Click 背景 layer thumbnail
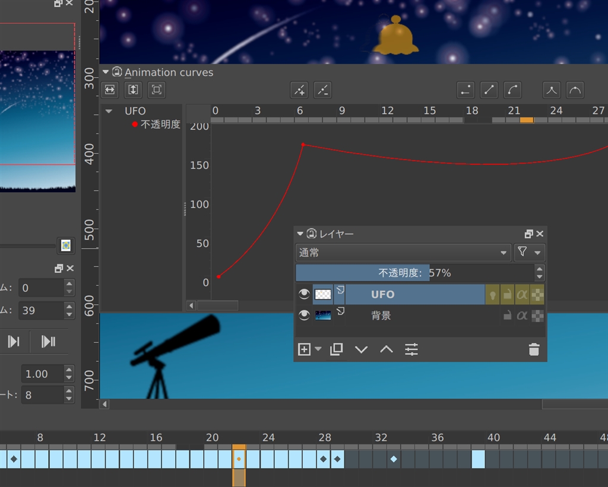 click(x=322, y=316)
